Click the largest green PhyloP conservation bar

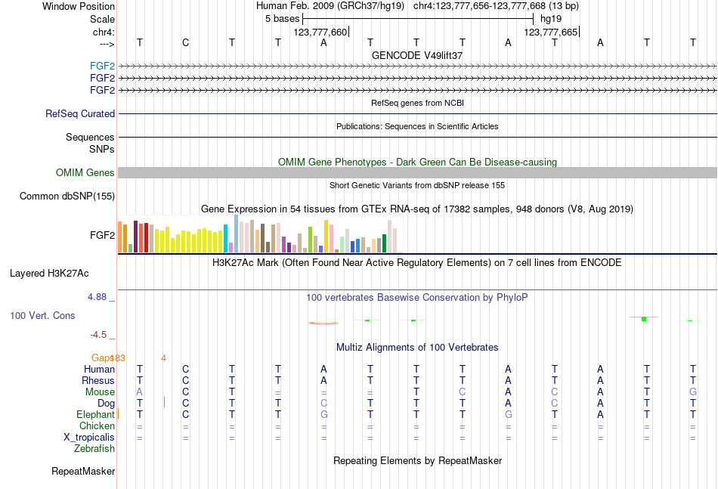click(644, 319)
